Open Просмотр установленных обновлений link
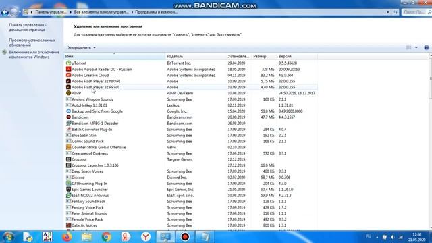The image size is (432, 243). pyautogui.click(x=32, y=43)
